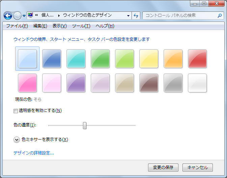Open the ヘルプ(H) menu

(x=105, y=26)
